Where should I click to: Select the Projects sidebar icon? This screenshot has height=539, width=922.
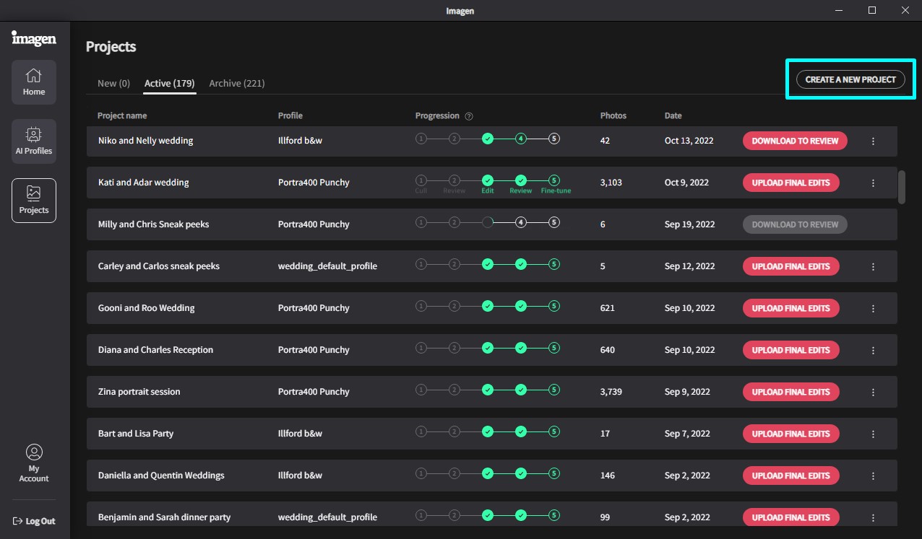click(34, 200)
